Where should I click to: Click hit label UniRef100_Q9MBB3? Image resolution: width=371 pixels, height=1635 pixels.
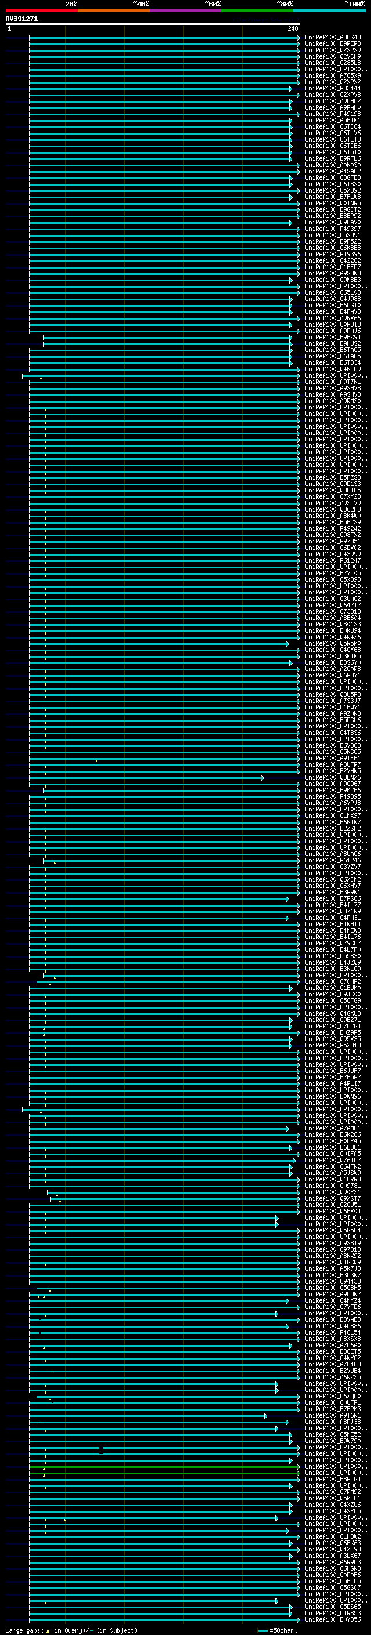333,280
